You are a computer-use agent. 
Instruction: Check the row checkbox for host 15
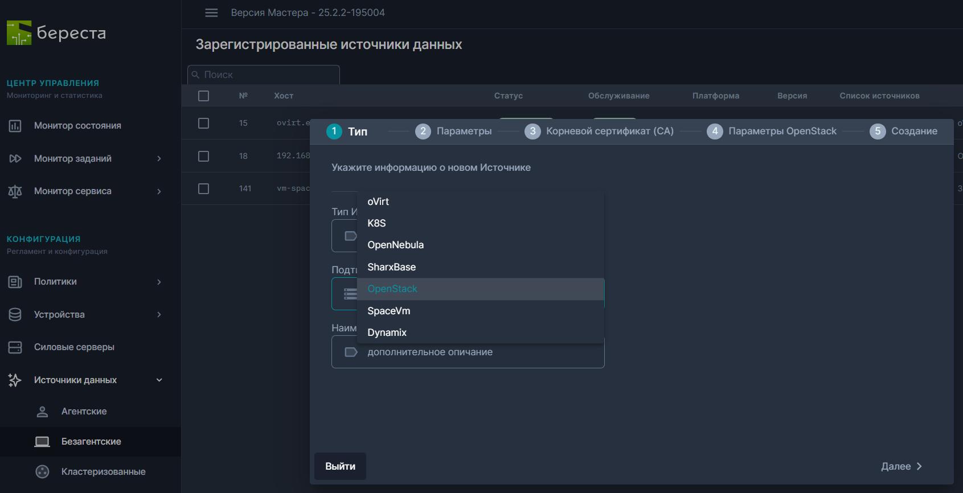coord(203,123)
